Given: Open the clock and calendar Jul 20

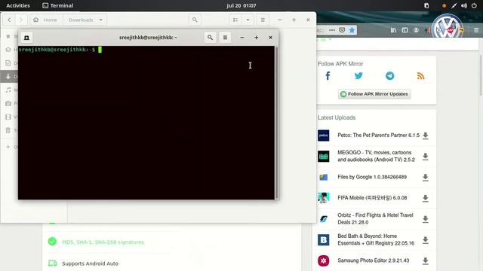Looking at the screenshot, I should coord(241,5).
